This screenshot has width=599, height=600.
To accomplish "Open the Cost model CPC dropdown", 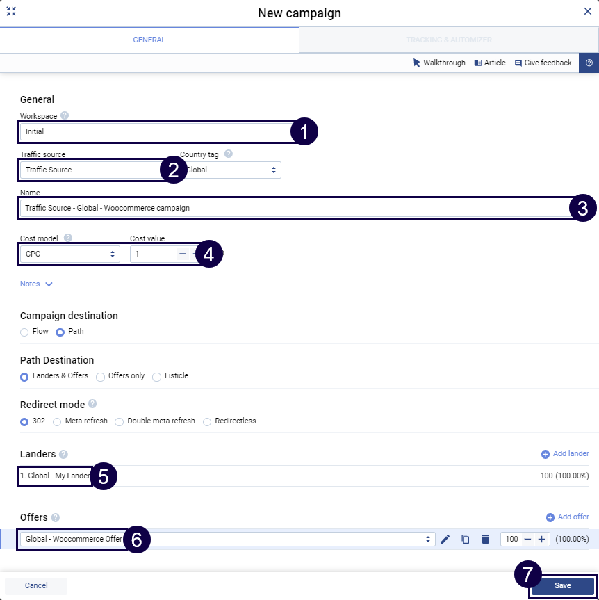I will [x=69, y=254].
